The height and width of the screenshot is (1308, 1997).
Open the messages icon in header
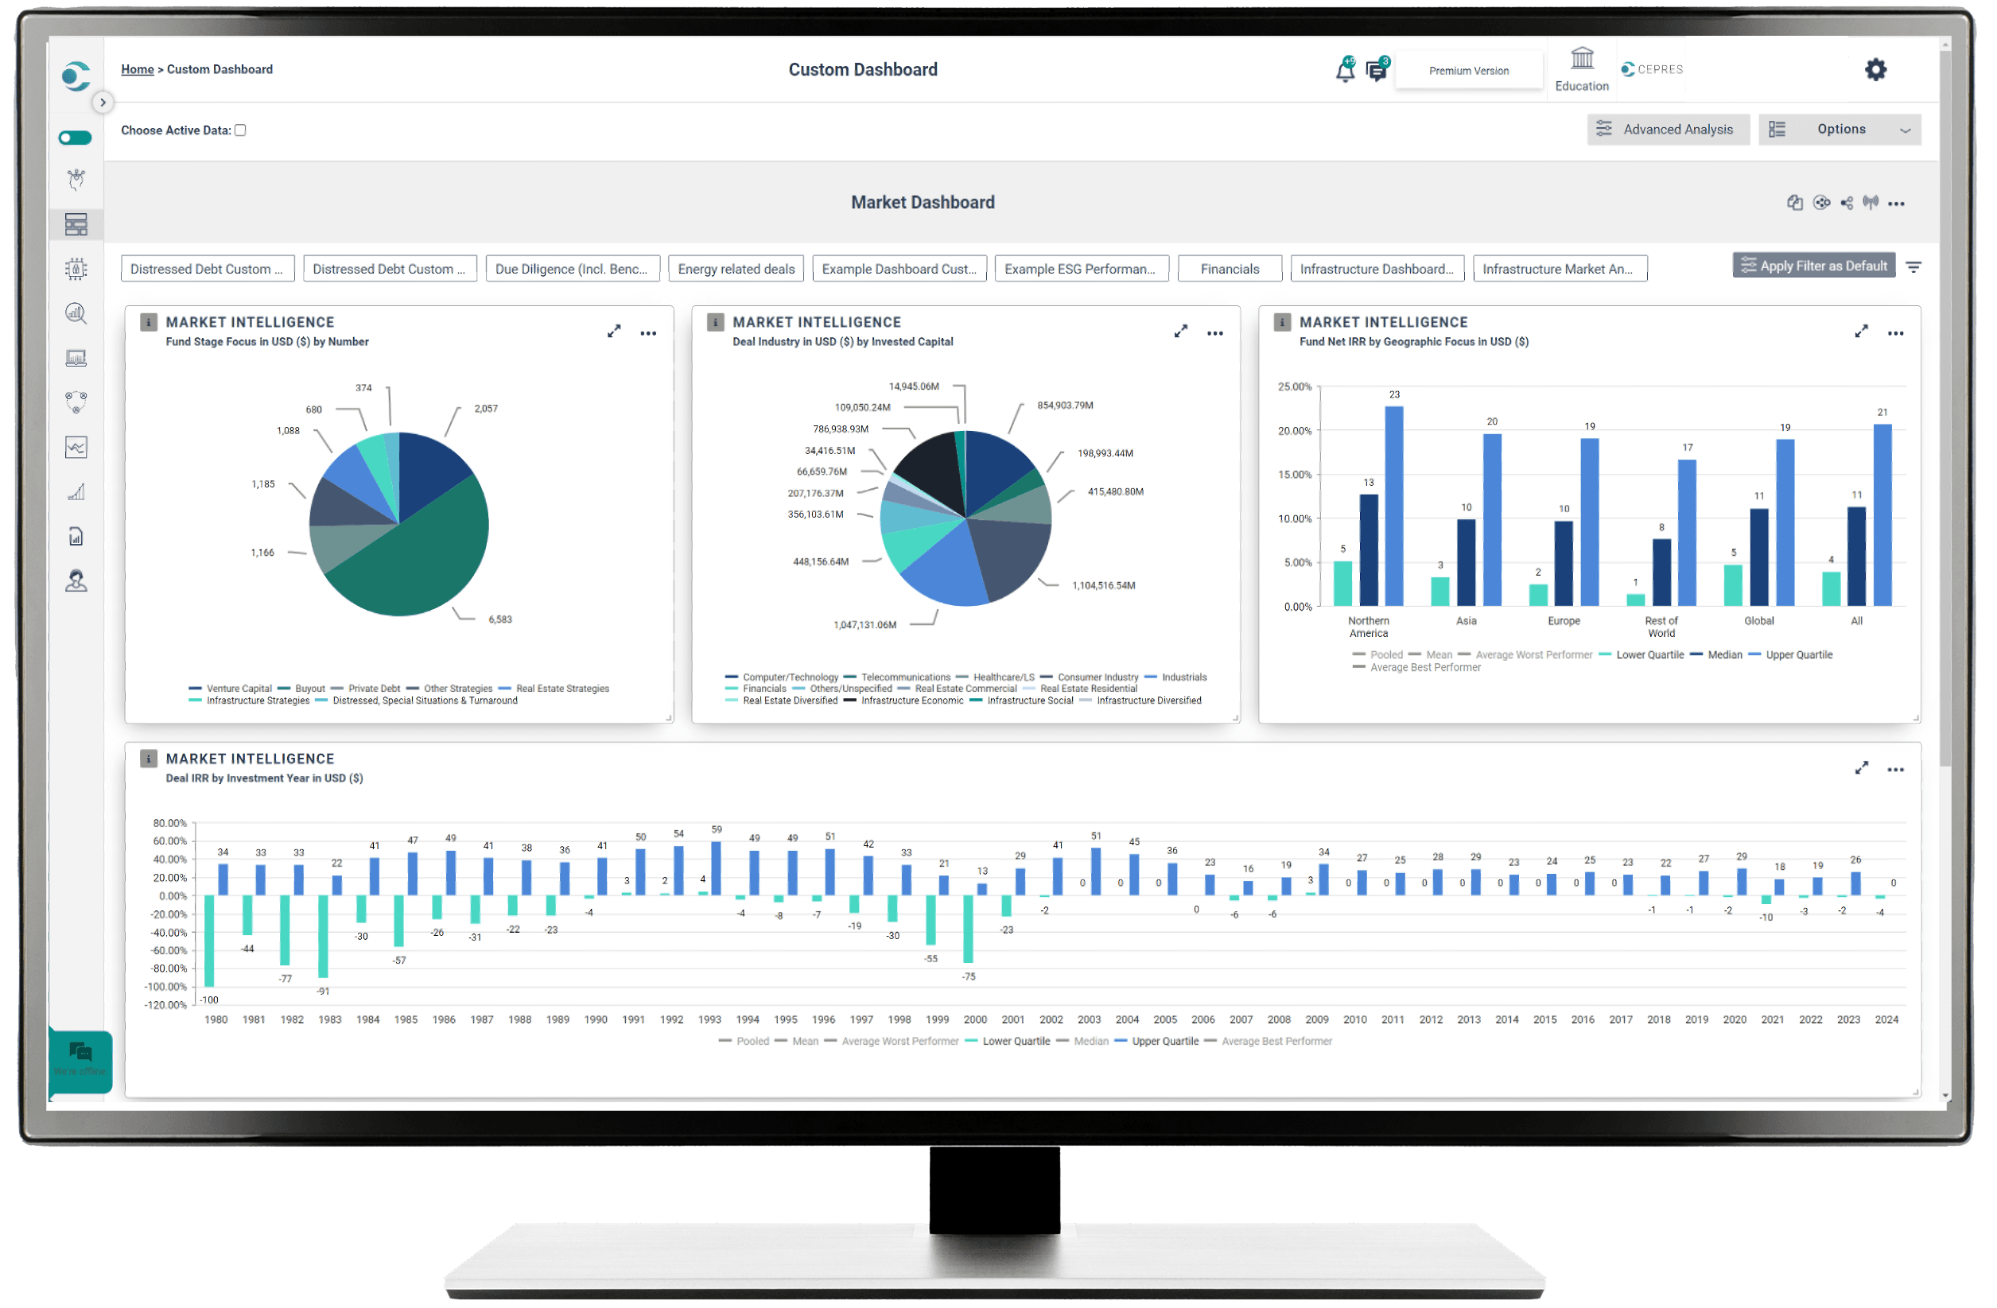1376,71
